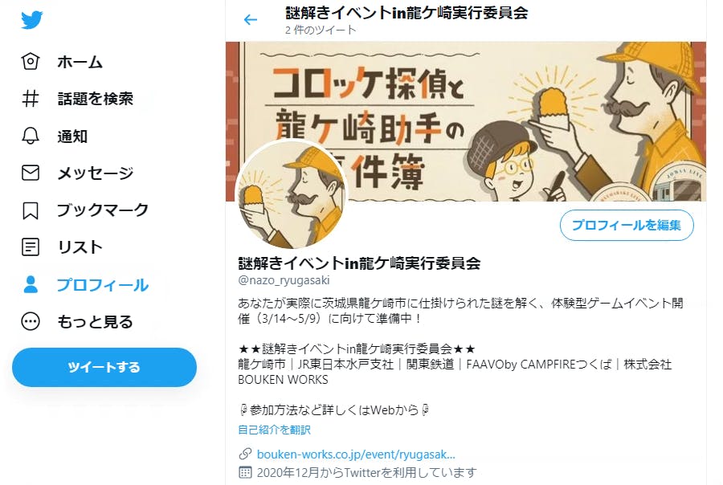
Task: Click the プロフィールを編集 button
Action: (x=627, y=225)
